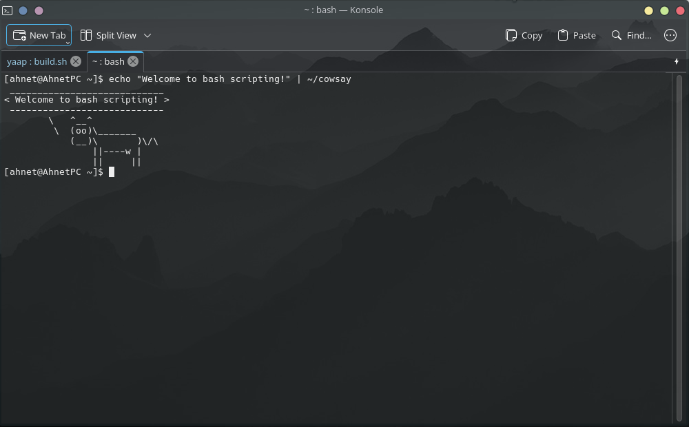Select the '~ : bash' tab
The image size is (689, 427).
tap(108, 61)
